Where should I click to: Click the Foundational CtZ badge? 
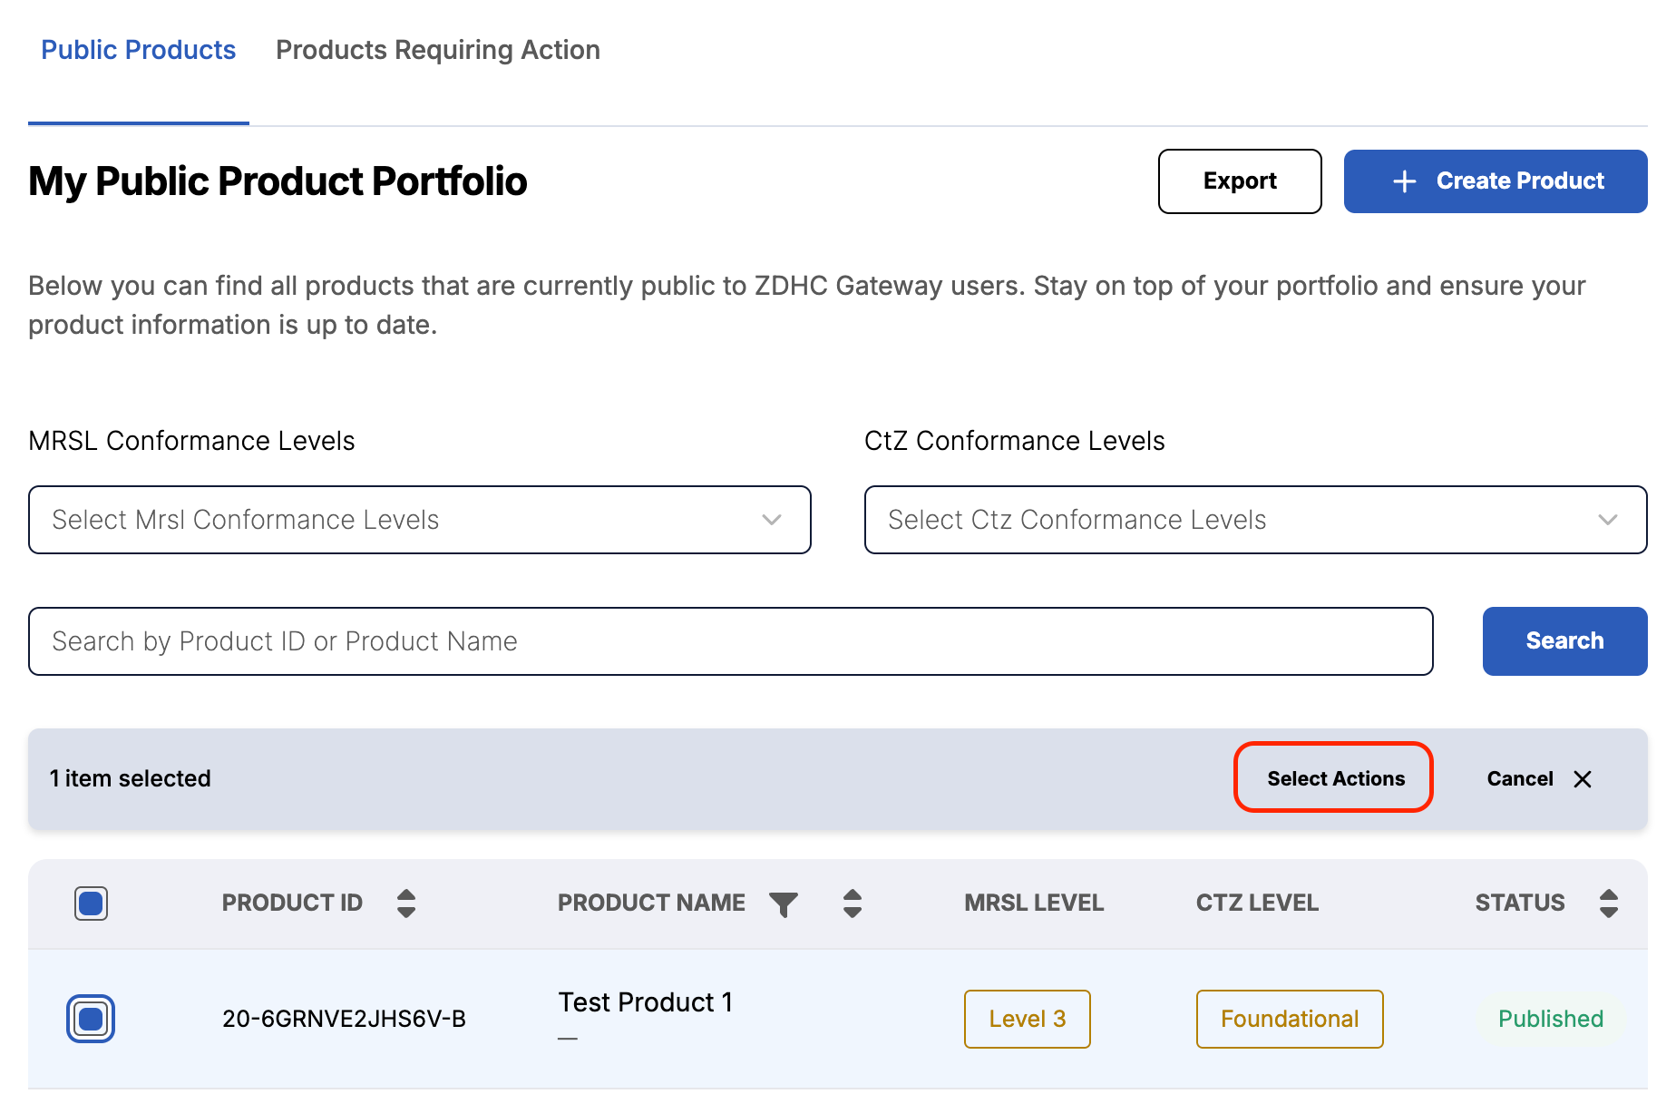(x=1290, y=1019)
